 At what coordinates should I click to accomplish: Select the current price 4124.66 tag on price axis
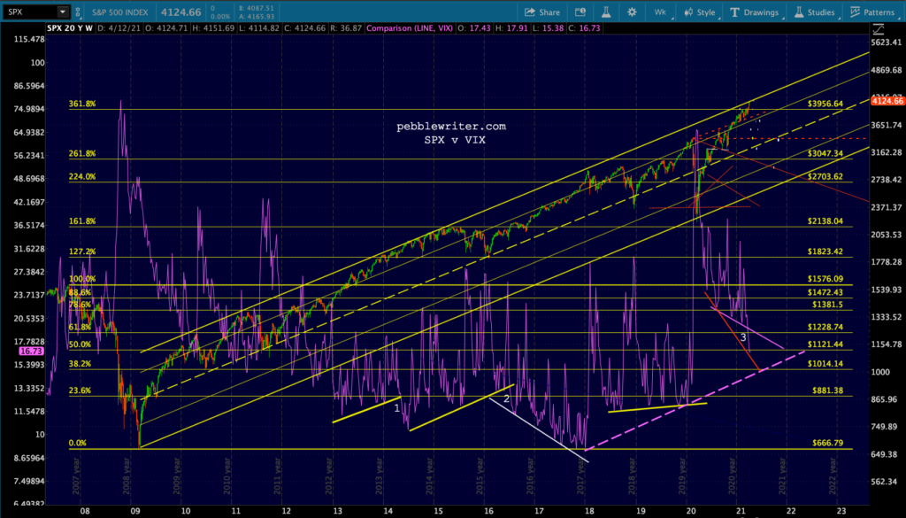click(x=887, y=102)
